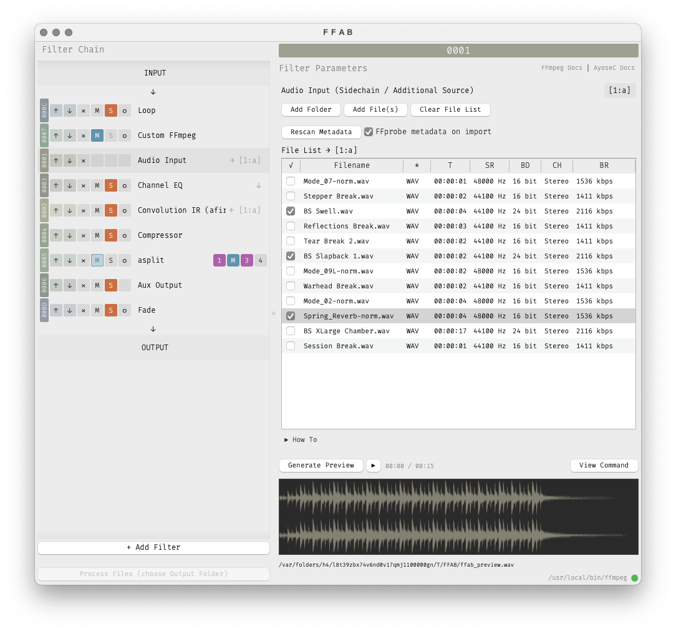Viewport: 676px width, 631px height.
Task: Click inside the preview waveform
Action: [x=458, y=517]
